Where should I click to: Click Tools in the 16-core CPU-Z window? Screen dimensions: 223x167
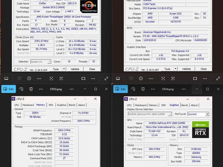pos(56,69)
